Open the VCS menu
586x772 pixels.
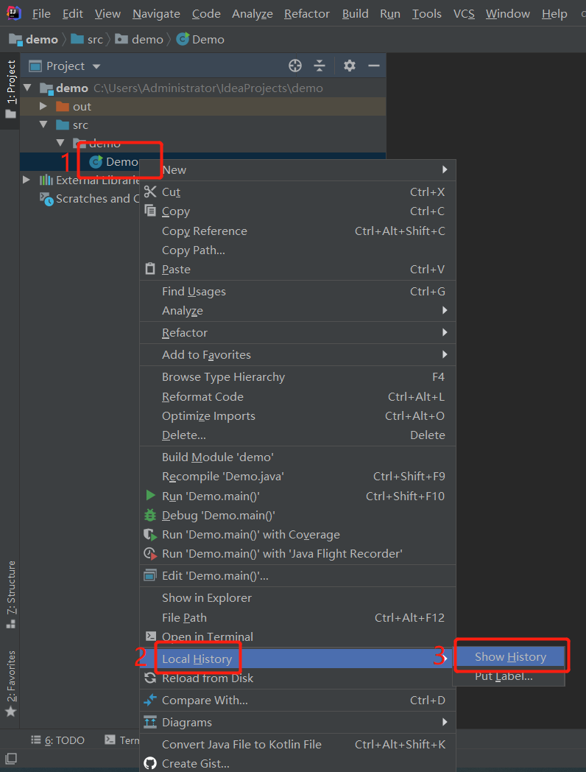pos(464,14)
